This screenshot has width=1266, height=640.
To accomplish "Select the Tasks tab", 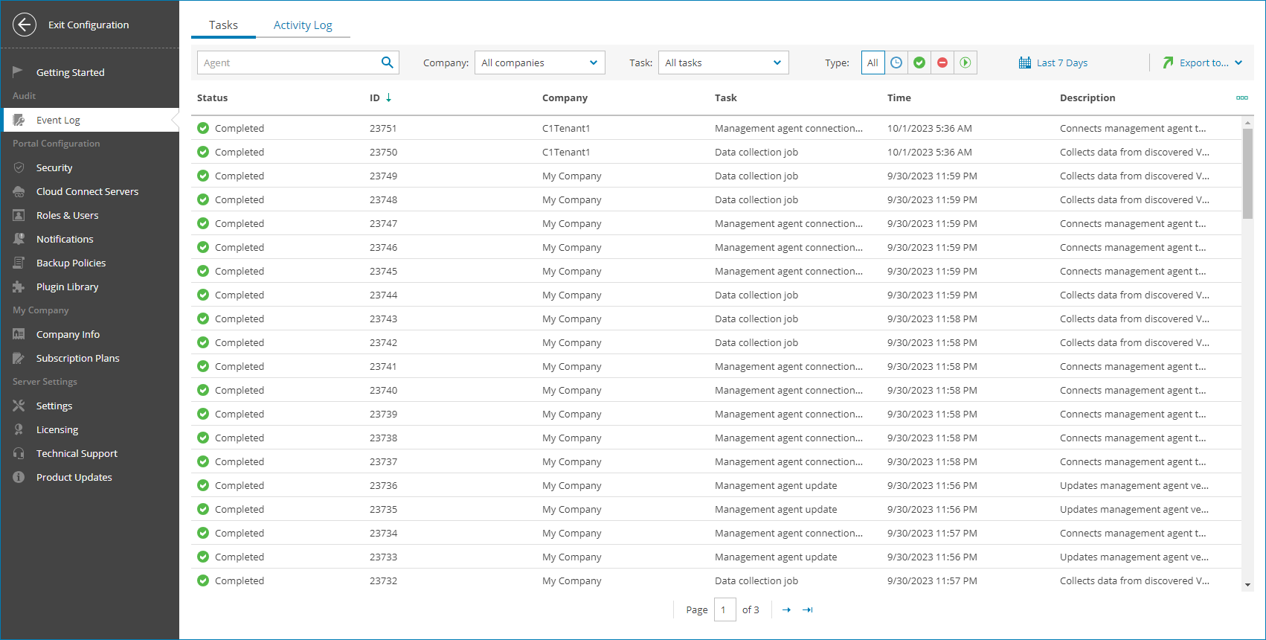I will click(223, 25).
